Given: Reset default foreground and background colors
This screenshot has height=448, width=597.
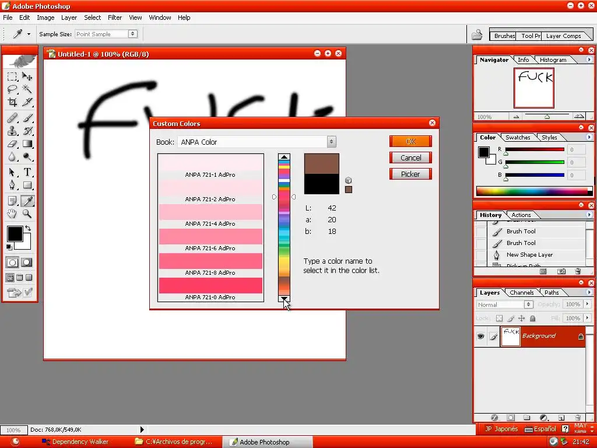Looking at the screenshot, I should (9, 247).
